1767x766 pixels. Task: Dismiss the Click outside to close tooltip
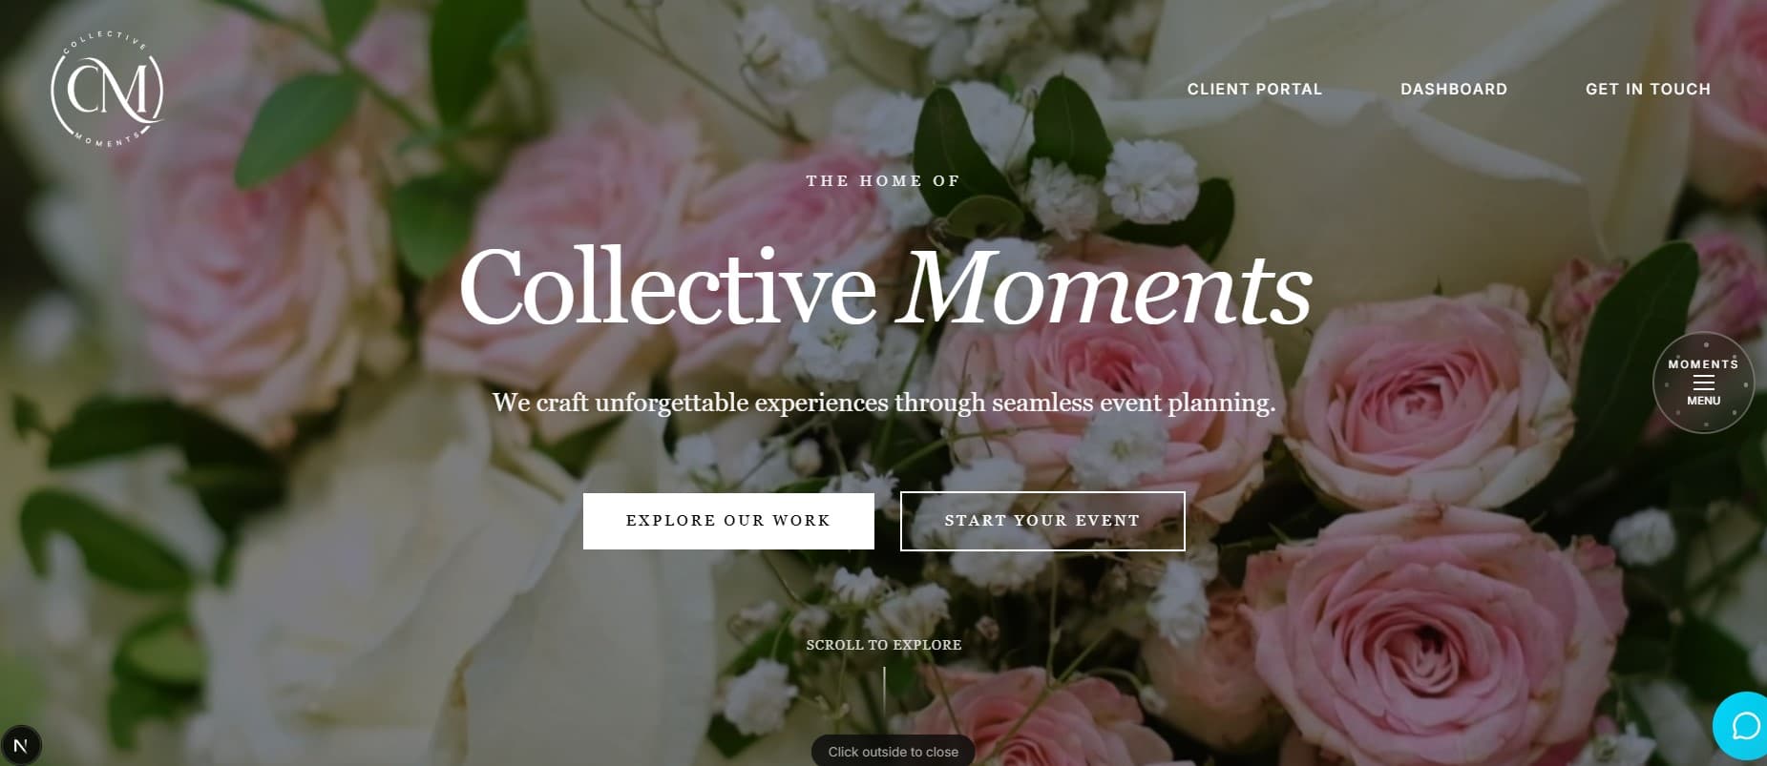click(x=893, y=751)
